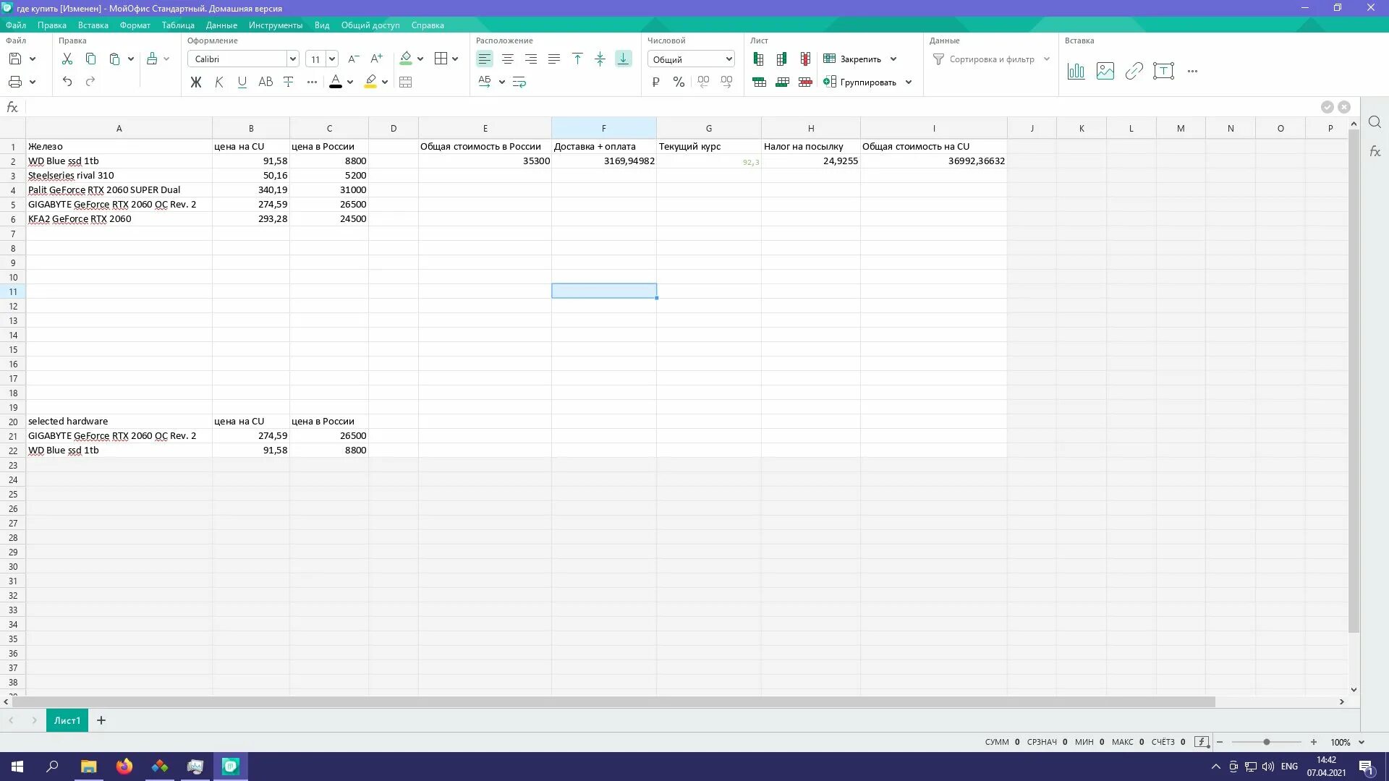The image size is (1389, 781).
Task: Click the Borders icon
Action: click(x=441, y=58)
